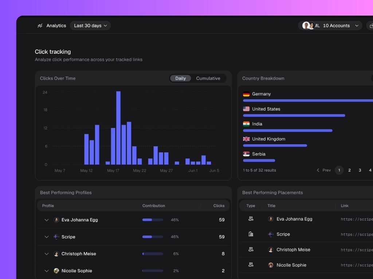The width and height of the screenshot is (373, 279).
Task: Open the link in Christoph Meise placement
Action: pyautogui.click(x=357, y=250)
